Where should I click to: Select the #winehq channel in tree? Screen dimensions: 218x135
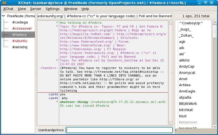[20, 47]
